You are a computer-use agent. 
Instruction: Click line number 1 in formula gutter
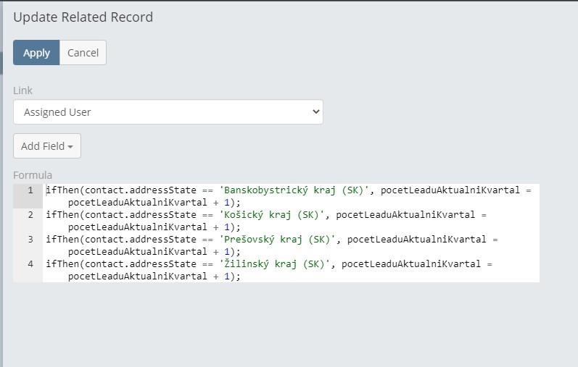click(x=30, y=190)
